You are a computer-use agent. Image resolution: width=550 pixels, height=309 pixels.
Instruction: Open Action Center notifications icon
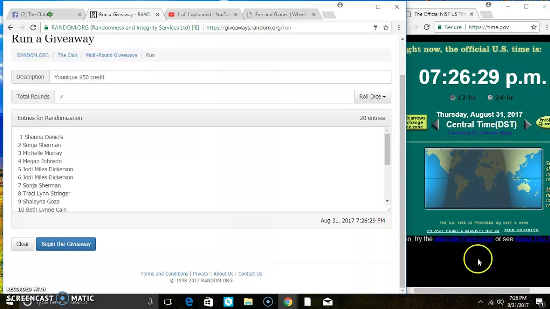(540, 302)
